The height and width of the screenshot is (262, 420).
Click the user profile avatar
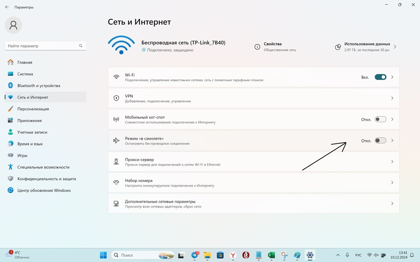13,25
